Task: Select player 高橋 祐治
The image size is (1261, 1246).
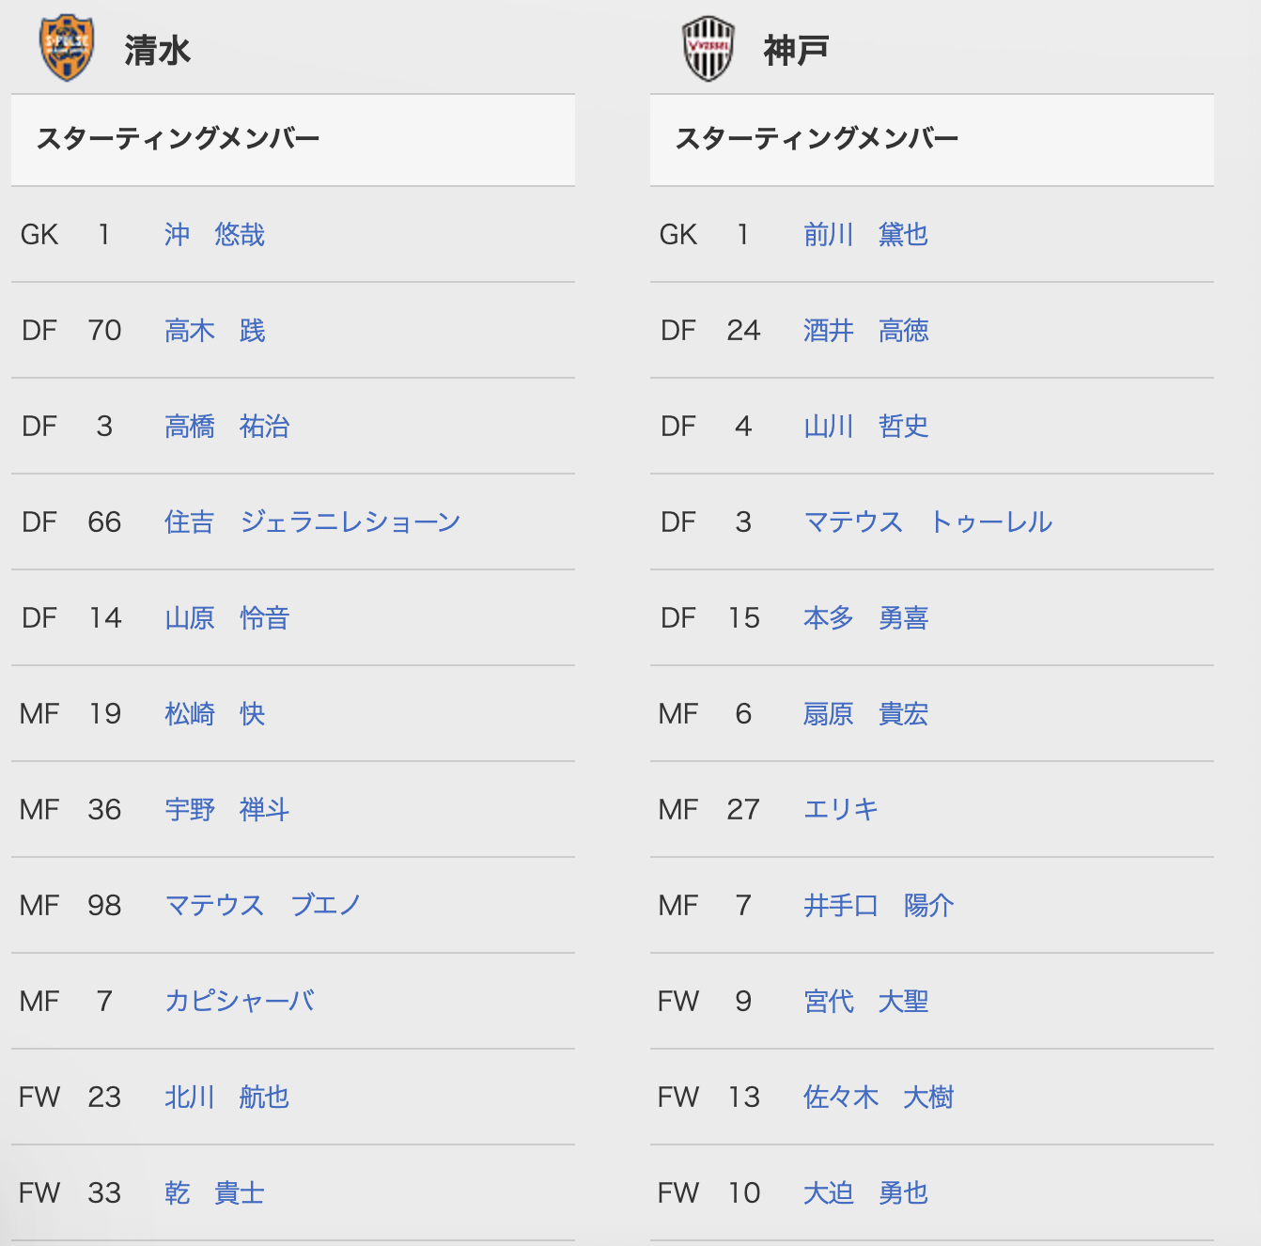Action: coord(226,427)
